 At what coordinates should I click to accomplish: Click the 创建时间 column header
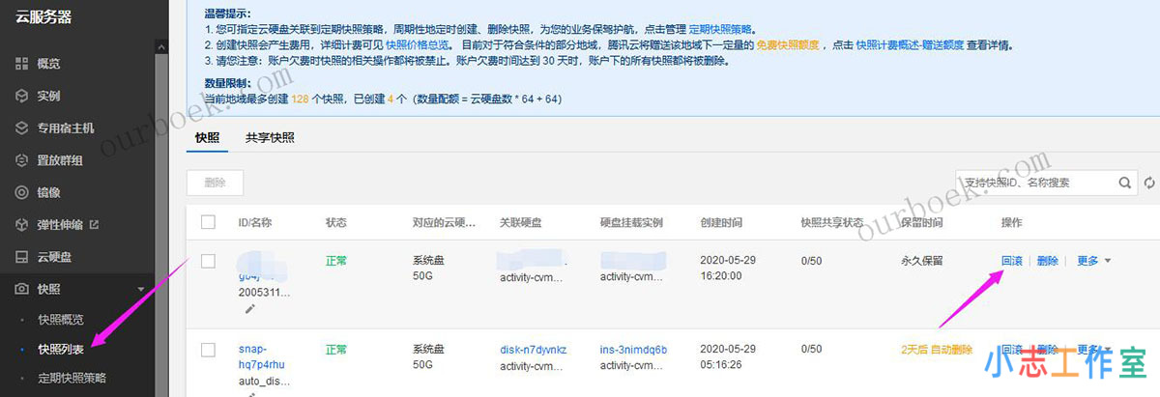(x=721, y=222)
